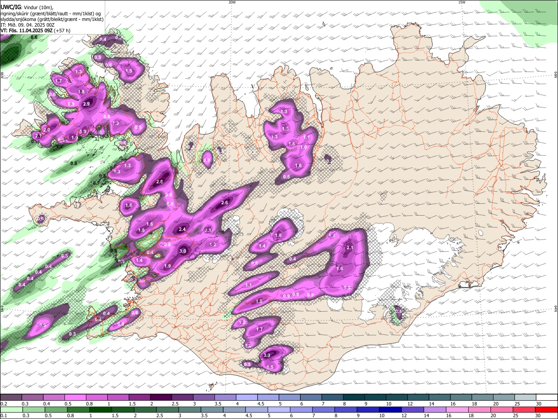Screen dimensions: 558x419
Task: Click the black '0.6' rain value below the header
Action: coord(34,38)
